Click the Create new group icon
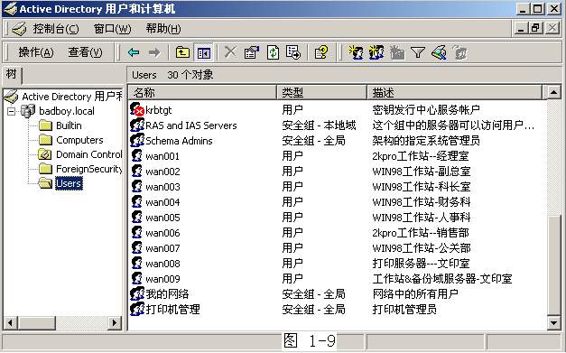Image resolution: width=566 pixels, height=353 pixels. click(x=376, y=52)
